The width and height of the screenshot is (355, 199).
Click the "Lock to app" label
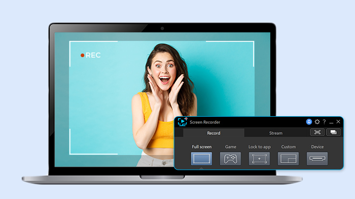pos(260,147)
